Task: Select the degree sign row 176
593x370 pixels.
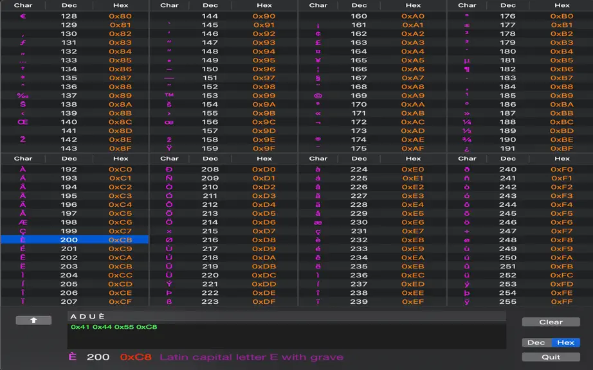Action: 520,16
